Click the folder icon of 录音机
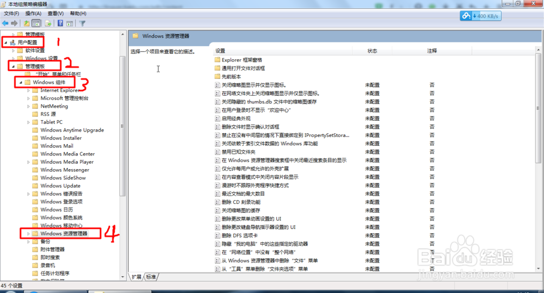Screen dimensions: 544x293 click(x=35, y=265)
